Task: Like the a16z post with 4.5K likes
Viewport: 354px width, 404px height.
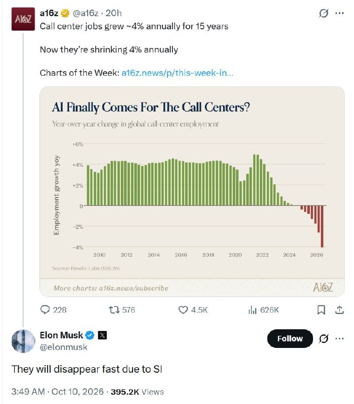Action: pos(183,310)
